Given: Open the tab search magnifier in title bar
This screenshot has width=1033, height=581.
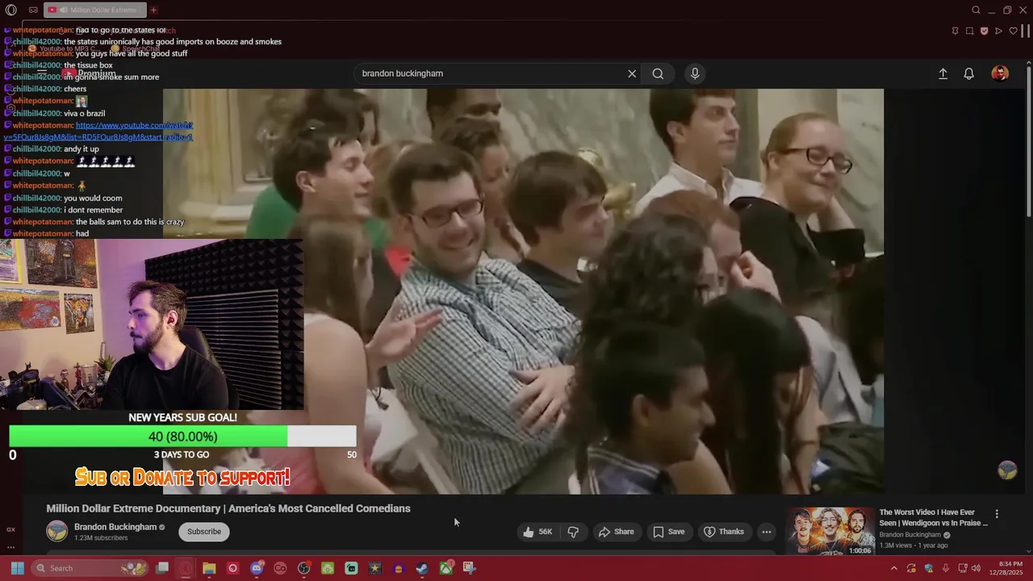Looking at the screenshot, I should click(x=976, y=10).
